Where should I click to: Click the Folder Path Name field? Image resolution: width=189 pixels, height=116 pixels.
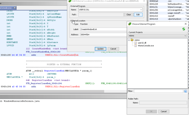click(163, 103)
